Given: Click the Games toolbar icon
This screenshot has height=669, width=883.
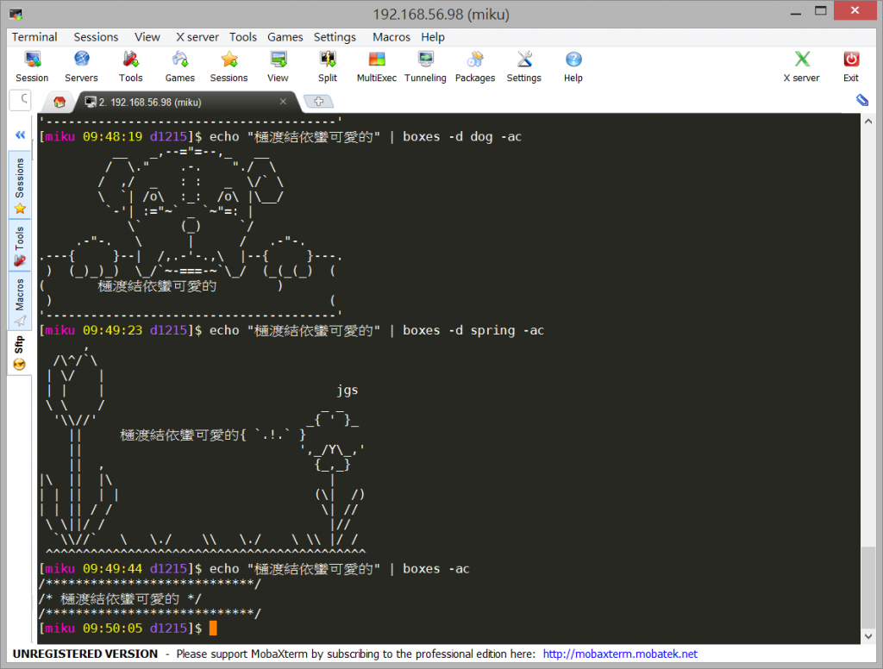Looking at the screenshot, I should (x=179, y=66).
